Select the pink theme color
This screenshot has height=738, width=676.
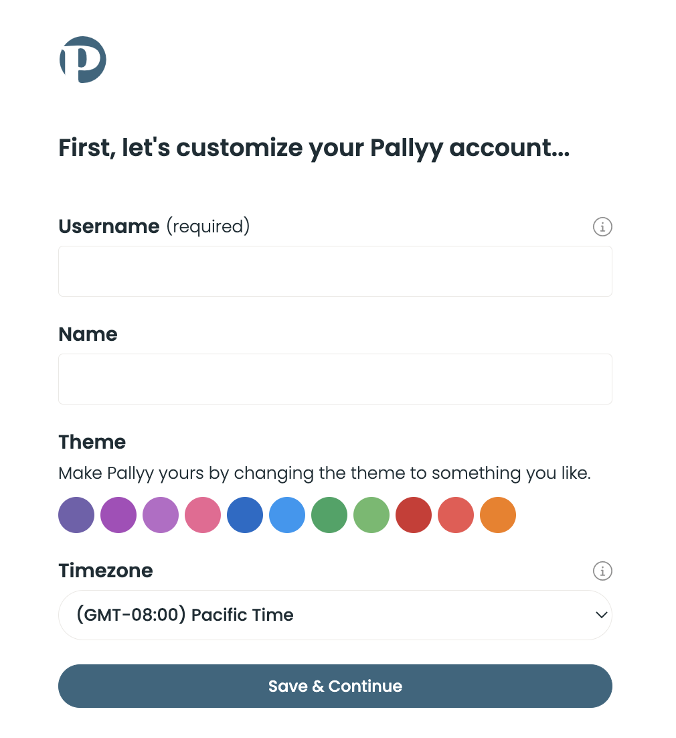(203, 515)
